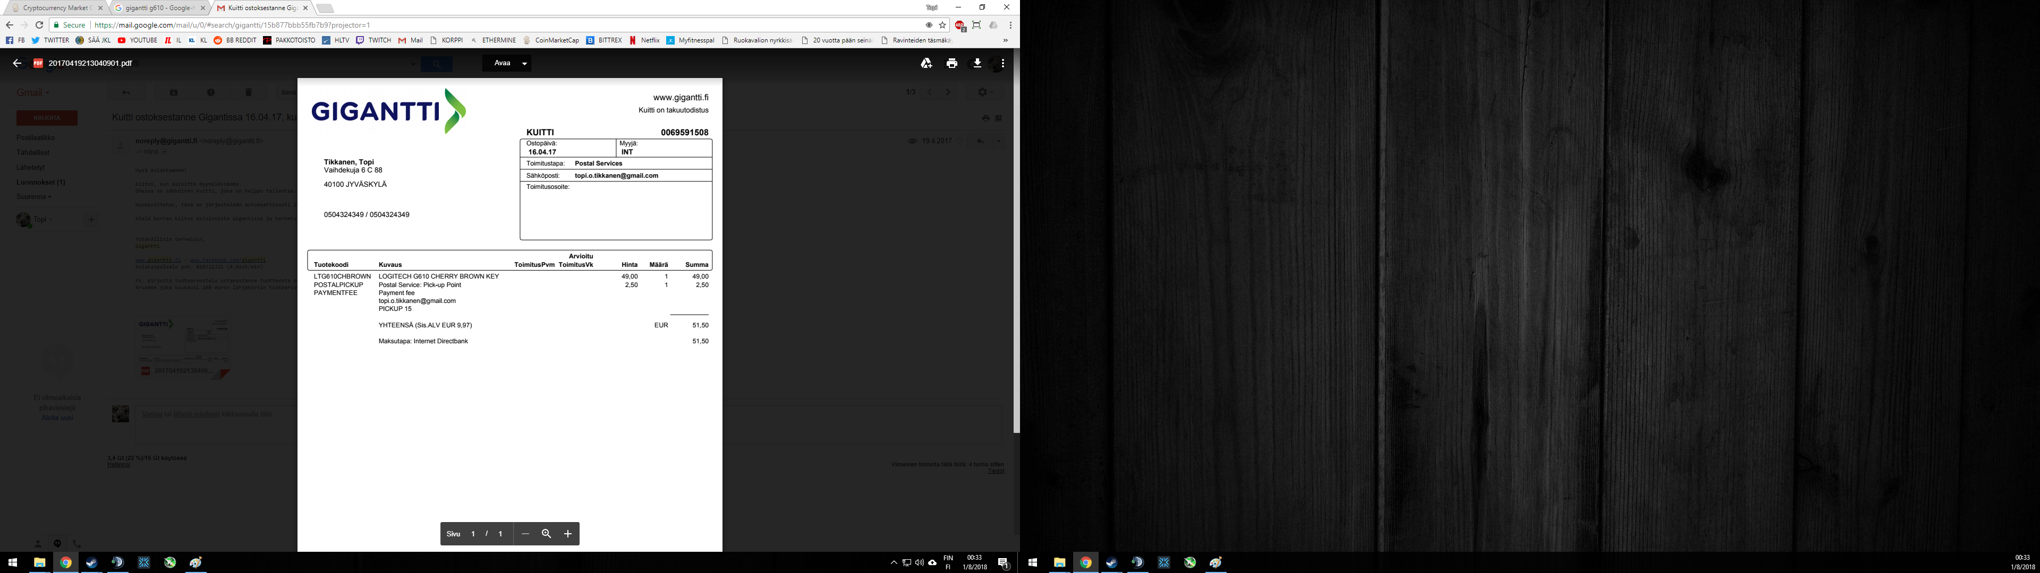The height and width of the screenshot is (573, 2040).
Task: Open the KL bookmark
Action: click(x=197, y=40)
